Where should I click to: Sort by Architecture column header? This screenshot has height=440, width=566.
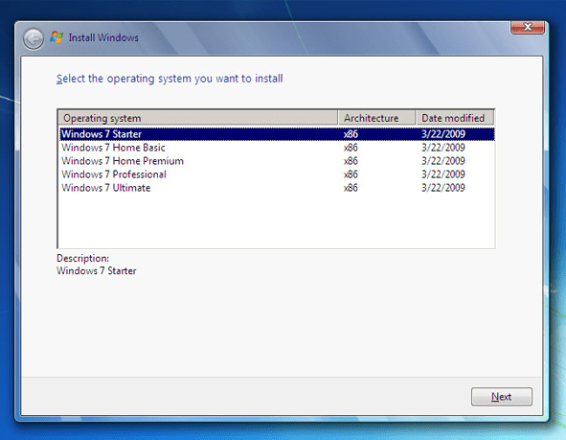(376, 118)
